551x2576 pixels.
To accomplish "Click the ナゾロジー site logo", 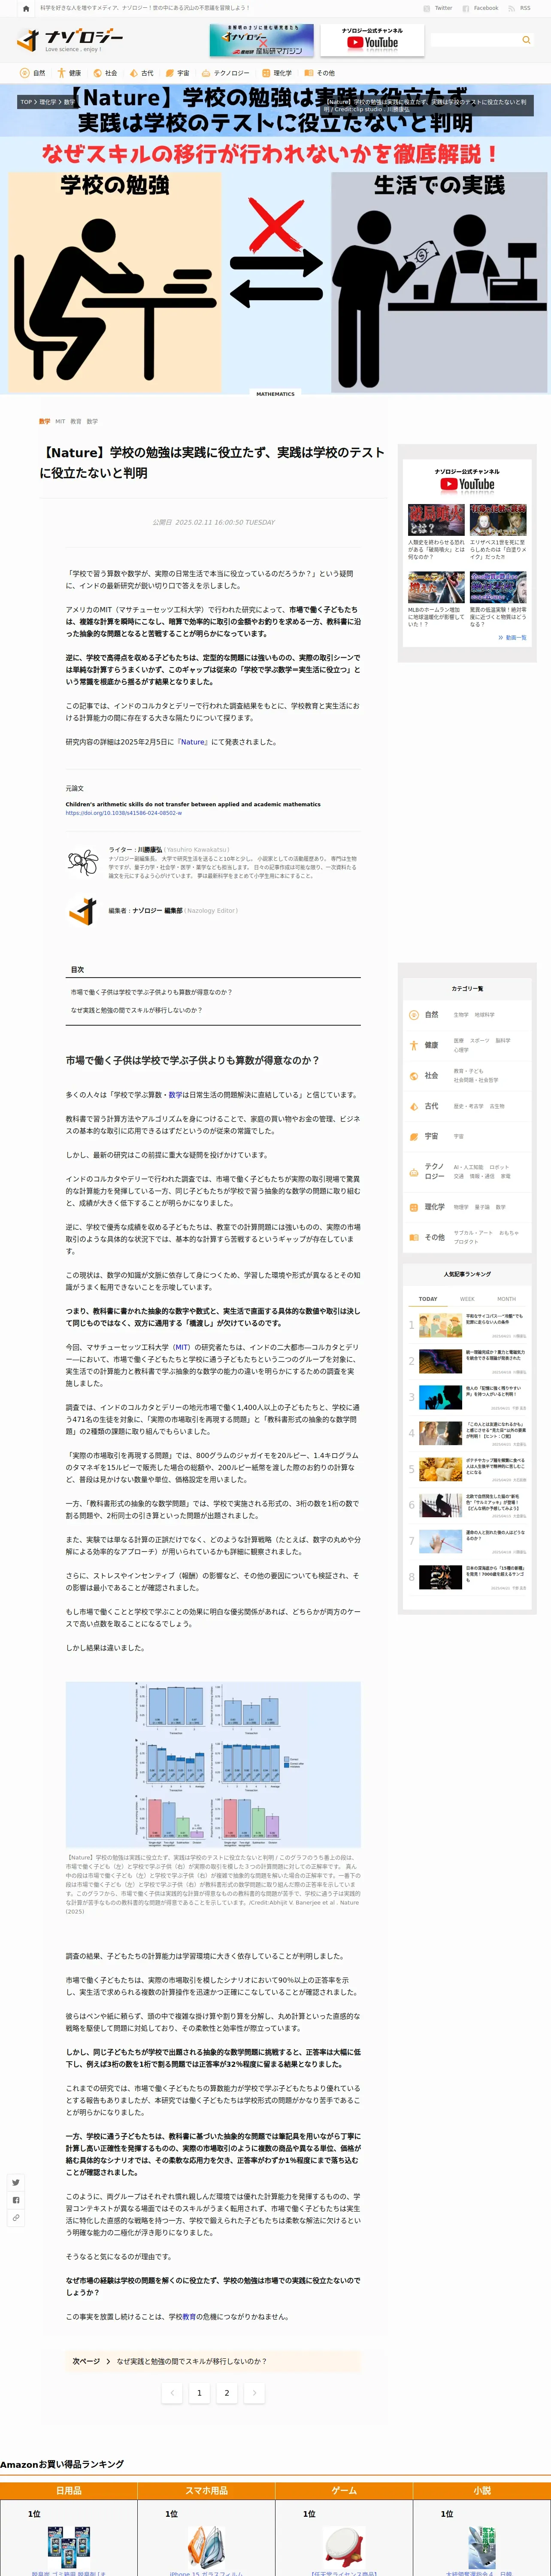I will pyautogui.click(x=70, y=40).
